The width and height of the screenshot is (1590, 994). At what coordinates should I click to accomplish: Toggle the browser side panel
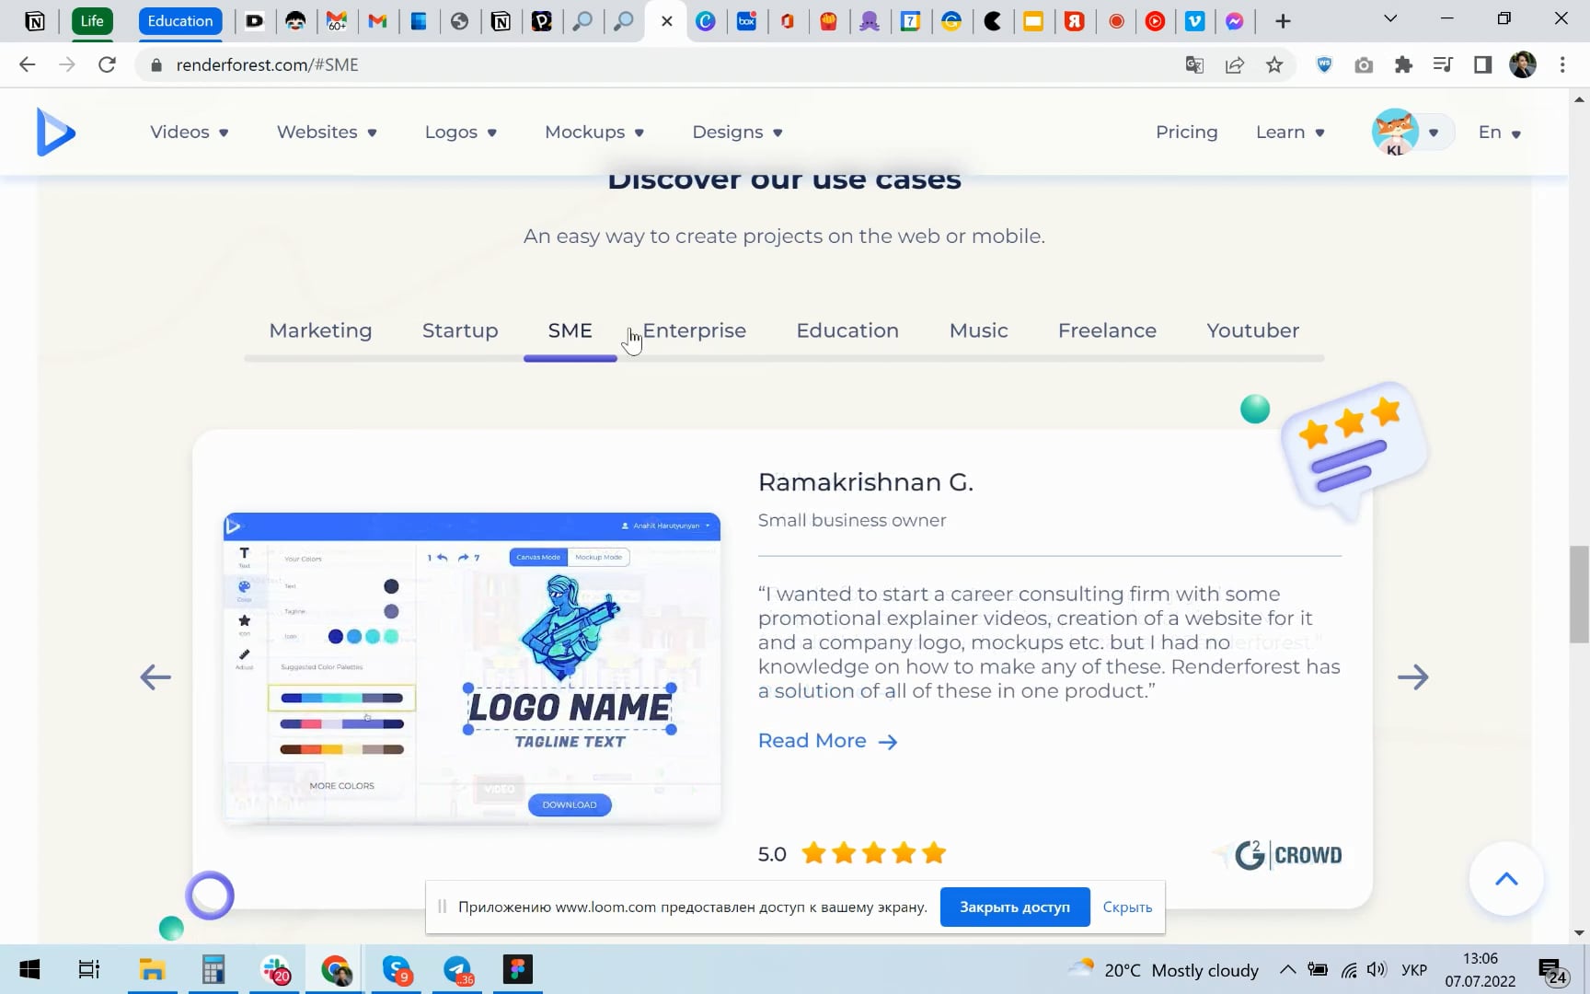pyautogui.click(x=1482, y=64)
